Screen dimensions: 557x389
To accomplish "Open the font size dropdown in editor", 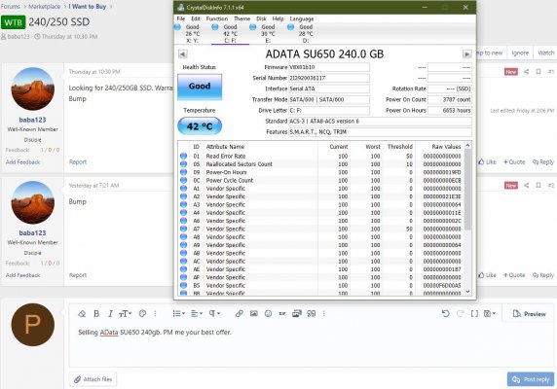I will (x=125, y=313).
